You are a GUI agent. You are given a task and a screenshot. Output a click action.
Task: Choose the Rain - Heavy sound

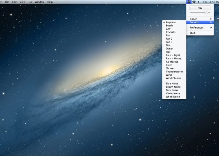tap(174, 58)
